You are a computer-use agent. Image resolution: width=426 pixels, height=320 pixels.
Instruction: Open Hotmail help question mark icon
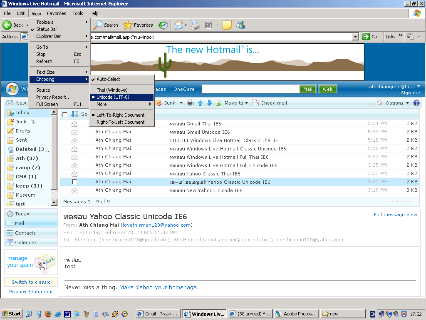click(416, 103)
